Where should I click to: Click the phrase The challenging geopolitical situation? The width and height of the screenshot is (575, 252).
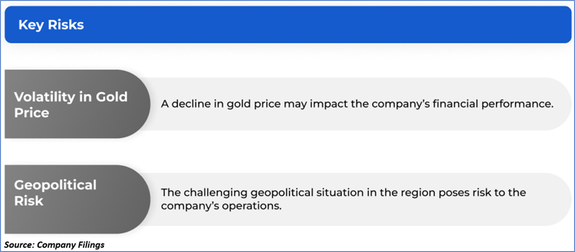point(262,193)
